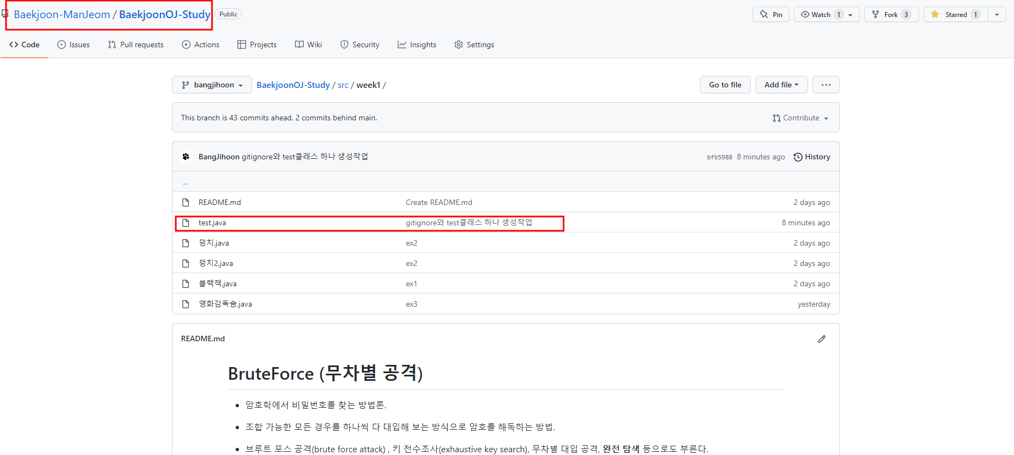Open the Code tab

click(24, 45)
